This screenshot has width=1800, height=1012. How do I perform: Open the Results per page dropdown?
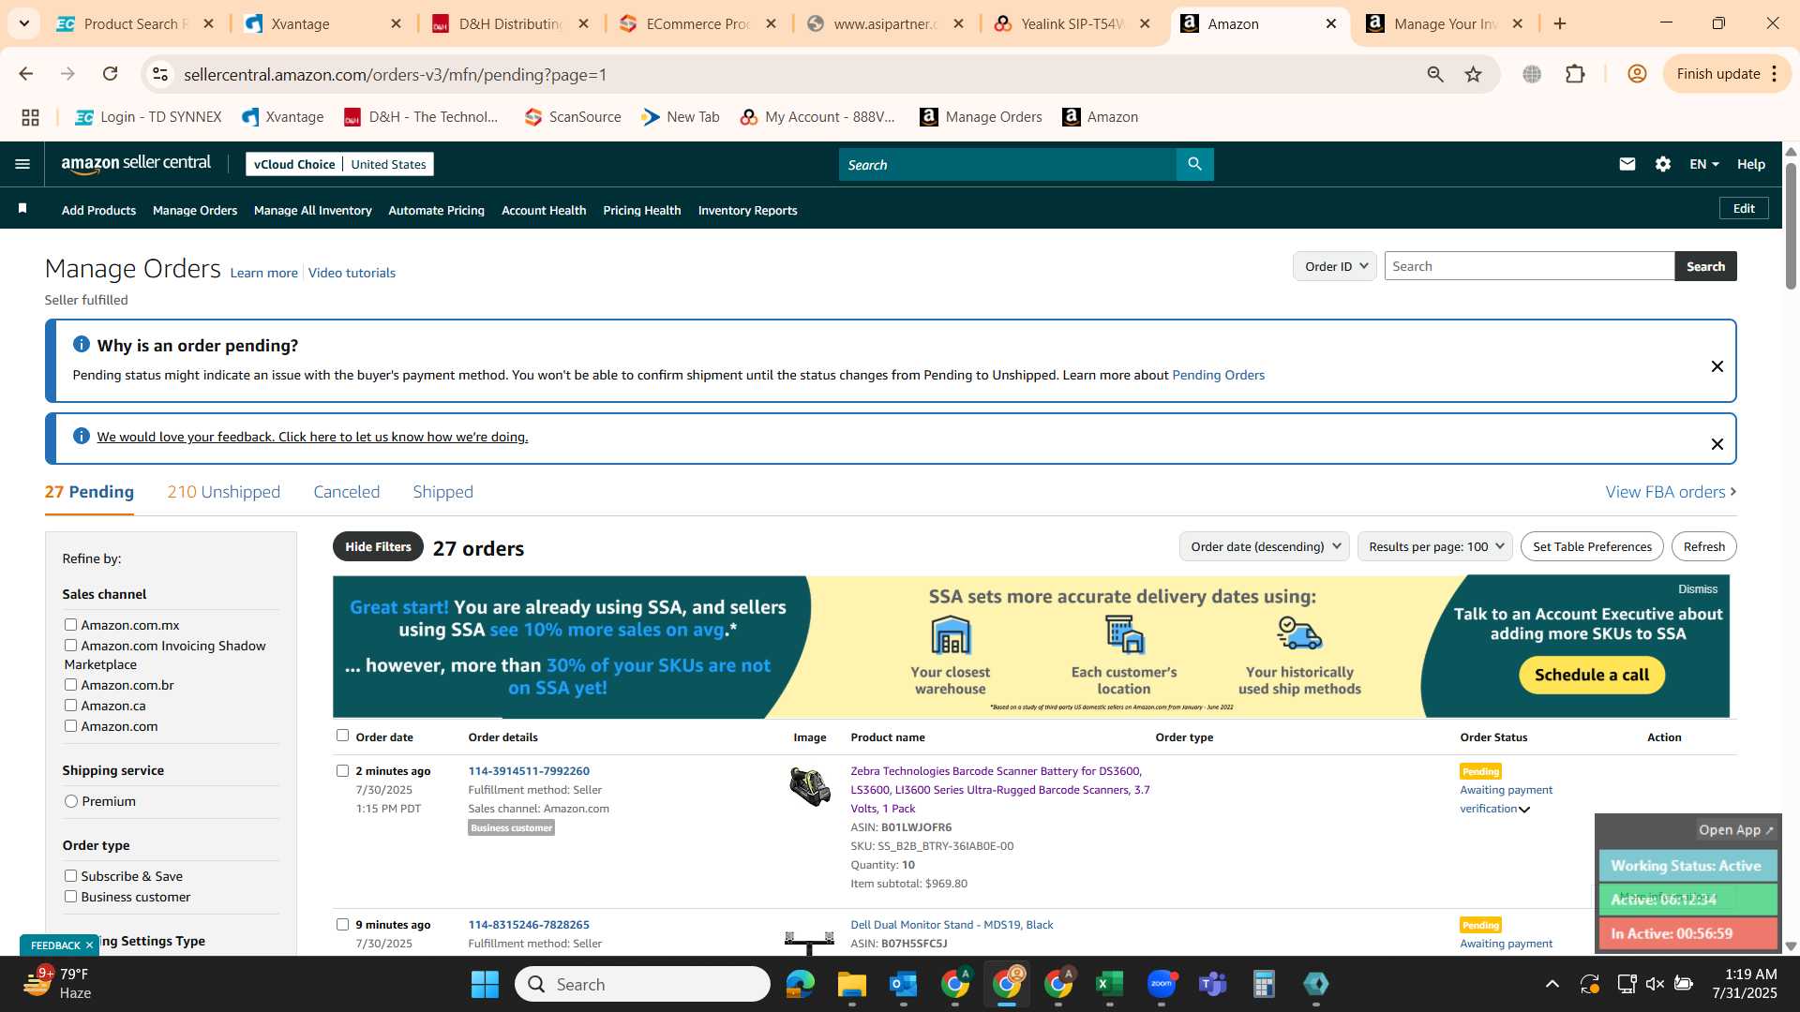[x=1434, y=546]
